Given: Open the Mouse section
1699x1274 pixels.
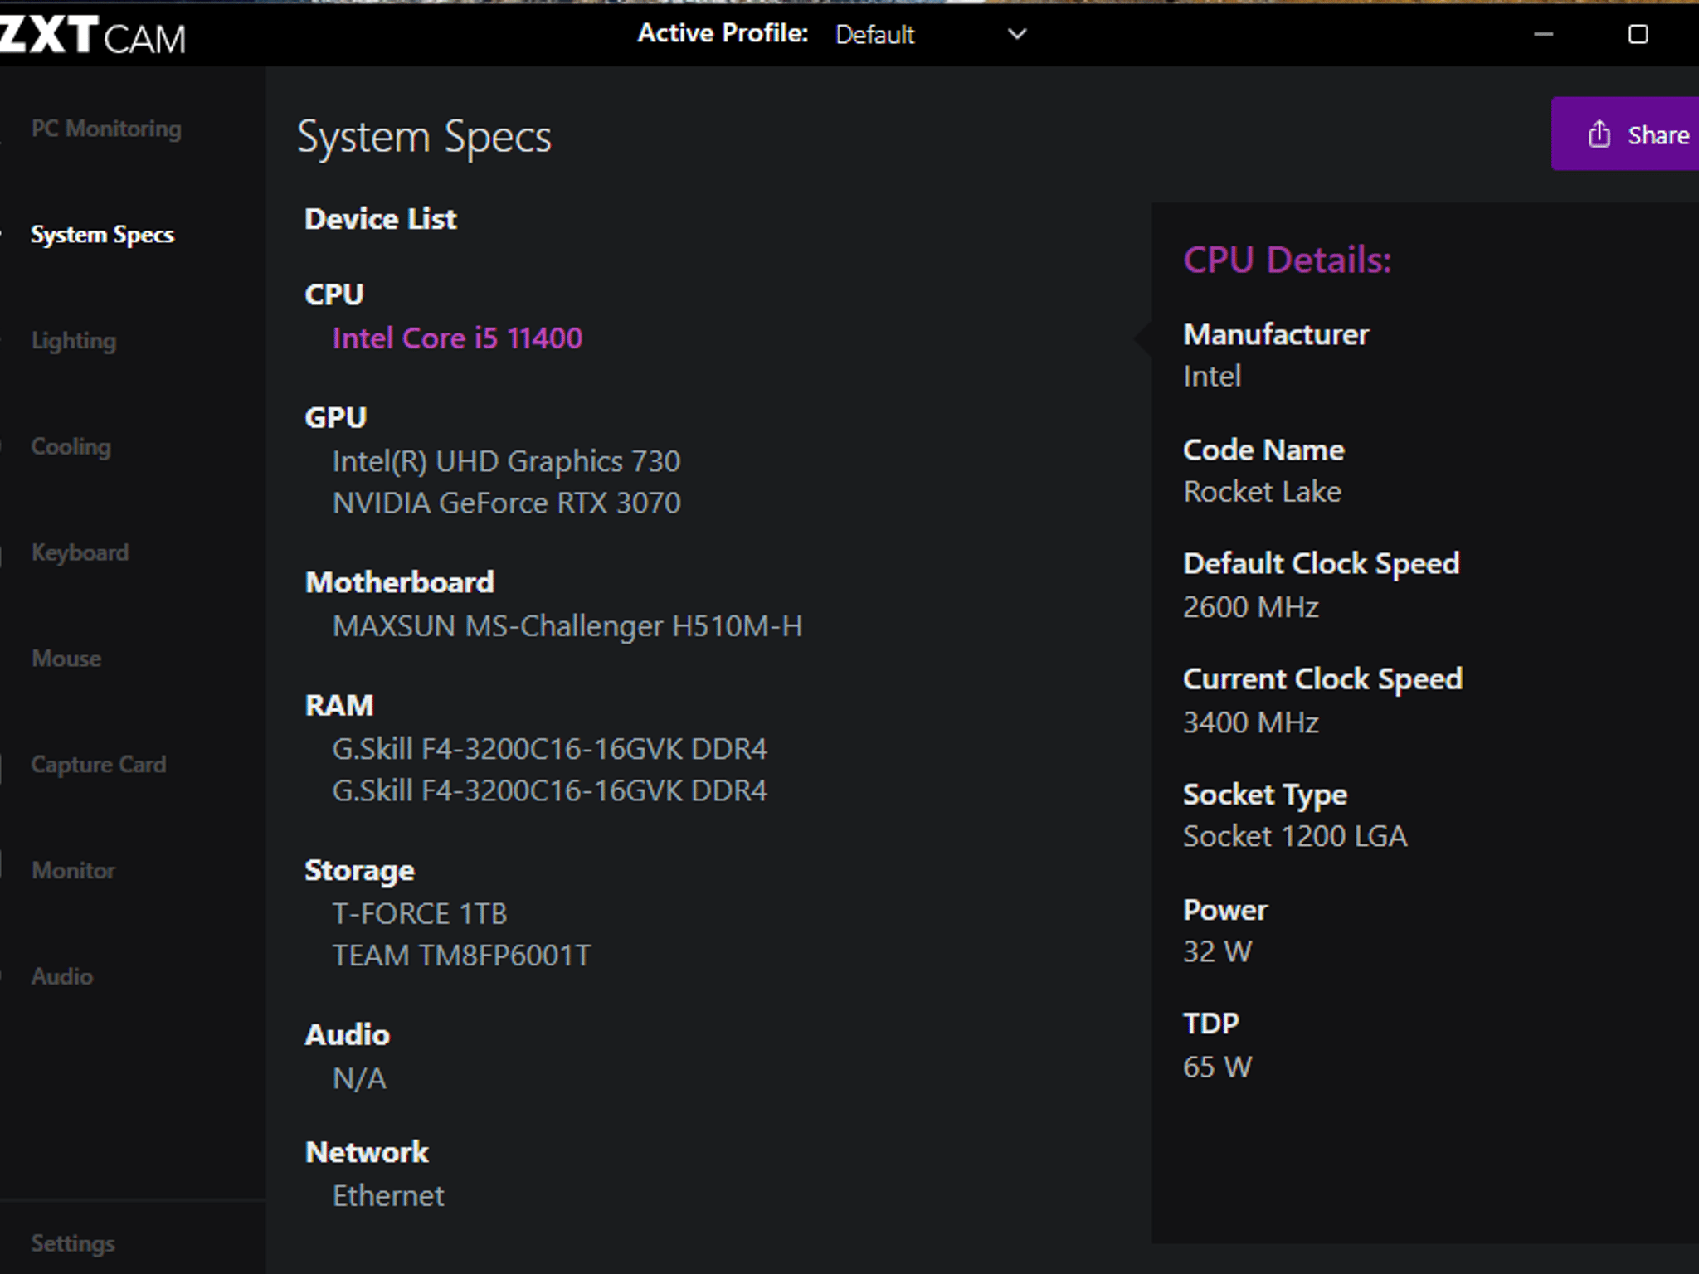Looking at the screenshot, I should coord(66,659).
